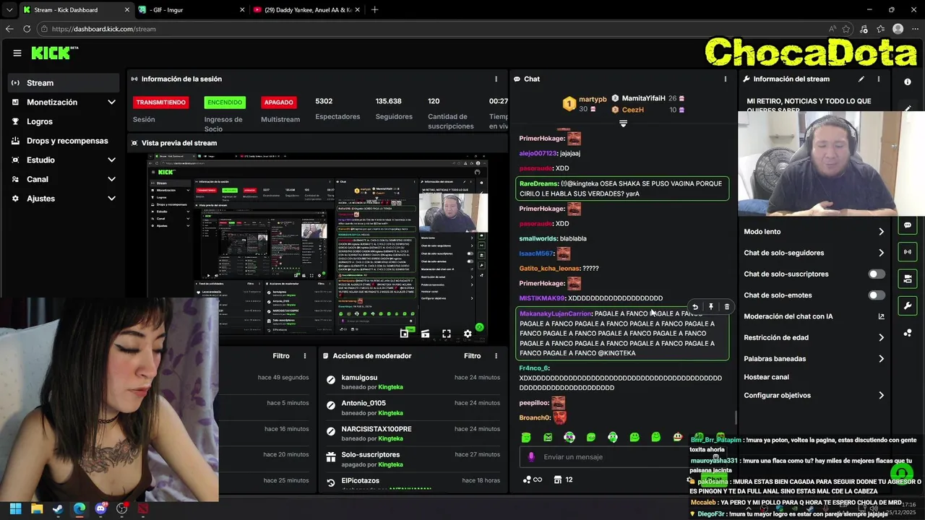Open the Kick logo home link
Image resolution: width=925 pixels, height=520 pixels.
(53, 53)
